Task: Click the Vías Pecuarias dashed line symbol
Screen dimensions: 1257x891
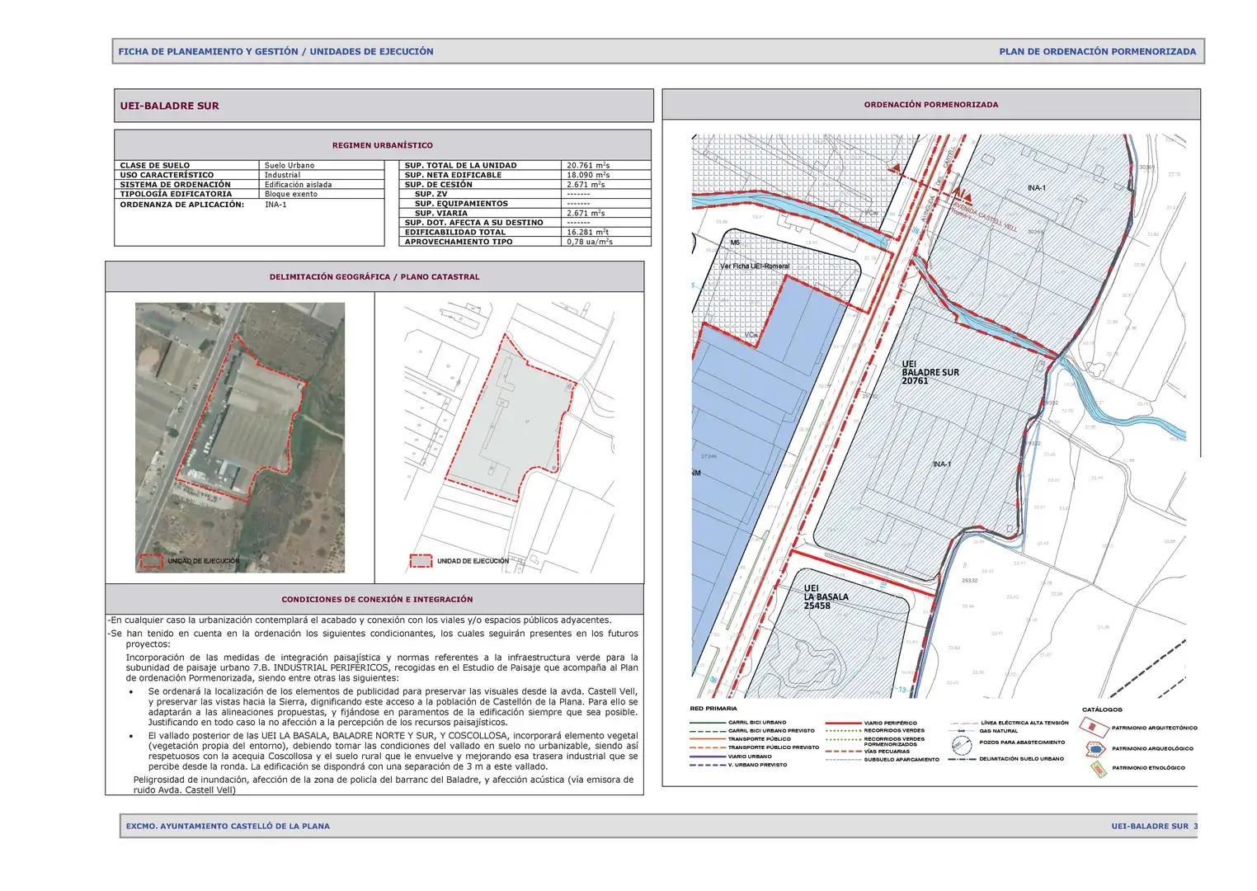Action: pos(843,752)
